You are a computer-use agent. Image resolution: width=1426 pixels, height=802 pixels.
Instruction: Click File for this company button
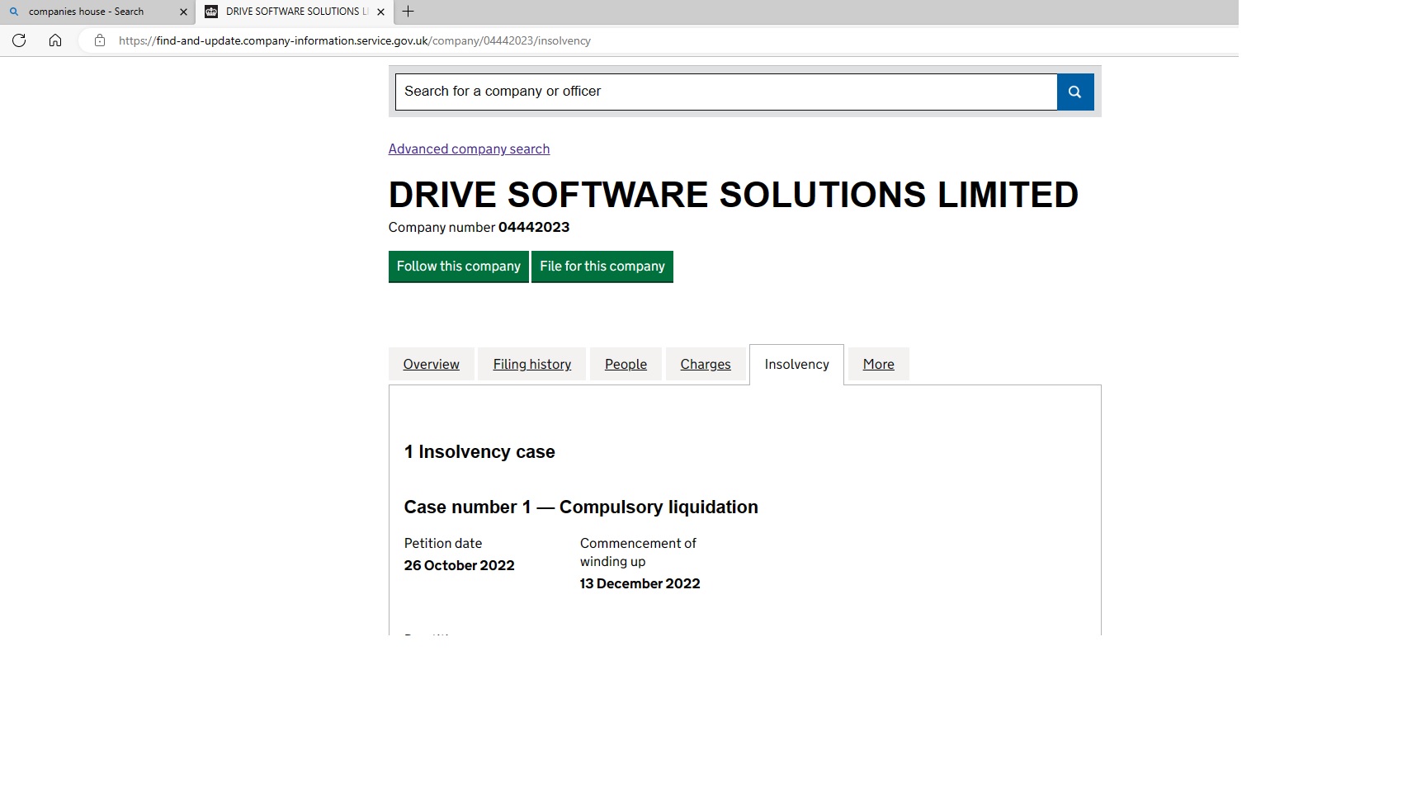click(602, 267)
